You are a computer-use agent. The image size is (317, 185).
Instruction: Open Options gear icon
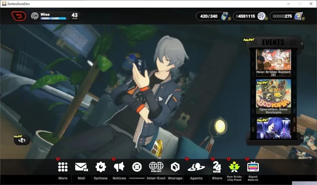point(101,167)
